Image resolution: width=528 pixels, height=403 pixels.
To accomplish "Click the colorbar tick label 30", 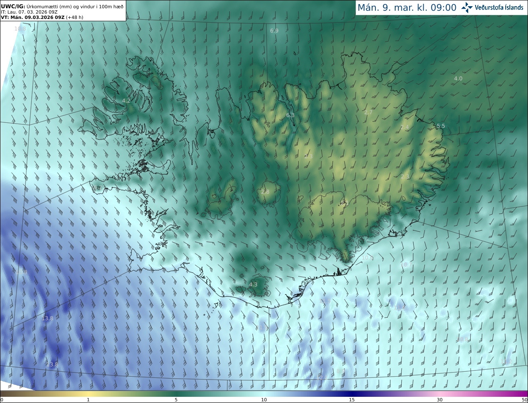I will (440, 400).
